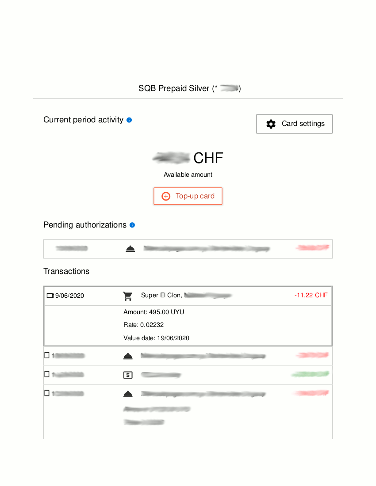
Task: Click the red amount in the pending authorization row
Action: (312, 248)
